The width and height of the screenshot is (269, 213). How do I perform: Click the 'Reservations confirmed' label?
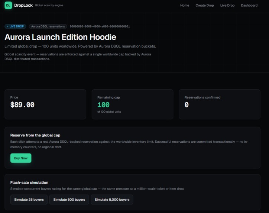click(202, 97)
